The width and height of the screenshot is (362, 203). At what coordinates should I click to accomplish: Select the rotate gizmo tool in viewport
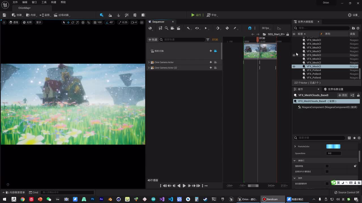tap(73, 22)
